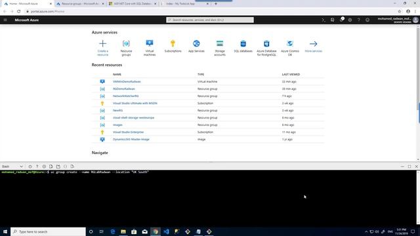This screenshot has height=236, width=420.
Task: Minimize the Cloud Shell panel
Action: pos(402,167)
